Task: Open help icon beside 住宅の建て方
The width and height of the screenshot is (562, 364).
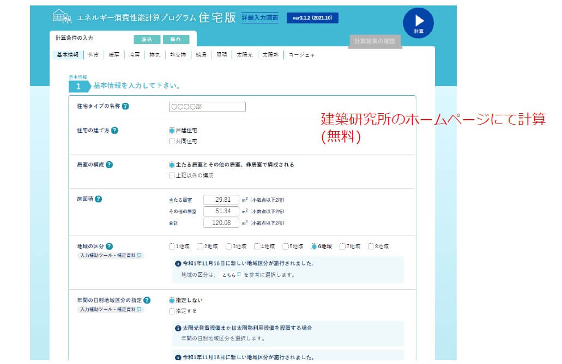Action: point(114,130)
